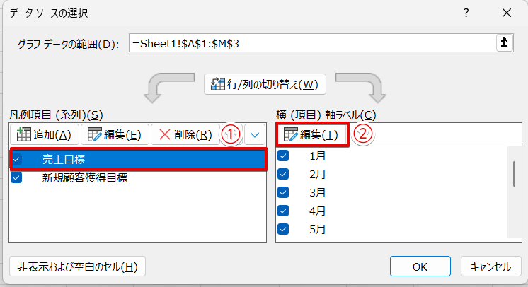This screenshot has height=287, width=528.
Task: Click the axis label list scrollbar
Action: 514,172
